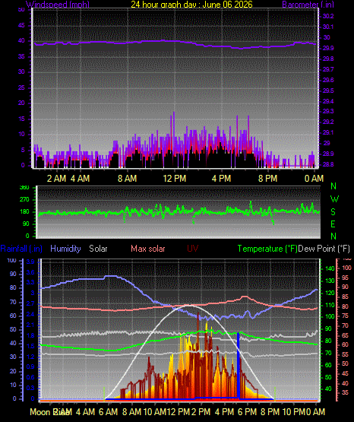The image size is (354, 422).
Task: Click "110" on the temperature scale
Action: 330,306
